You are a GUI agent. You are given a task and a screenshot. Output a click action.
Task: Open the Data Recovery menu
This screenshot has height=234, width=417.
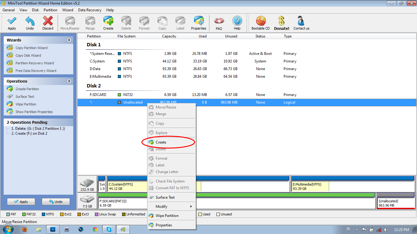coord(90,10)
